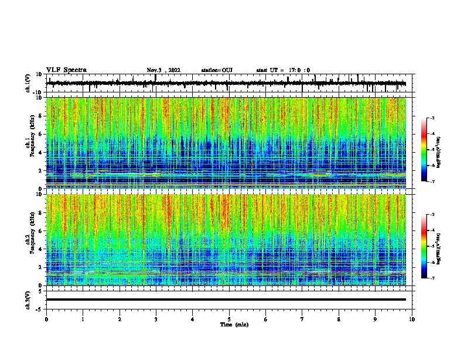Click the ch.3(V) flat trace line
This screenshot has height=358, width=464.
click(226, 300)
